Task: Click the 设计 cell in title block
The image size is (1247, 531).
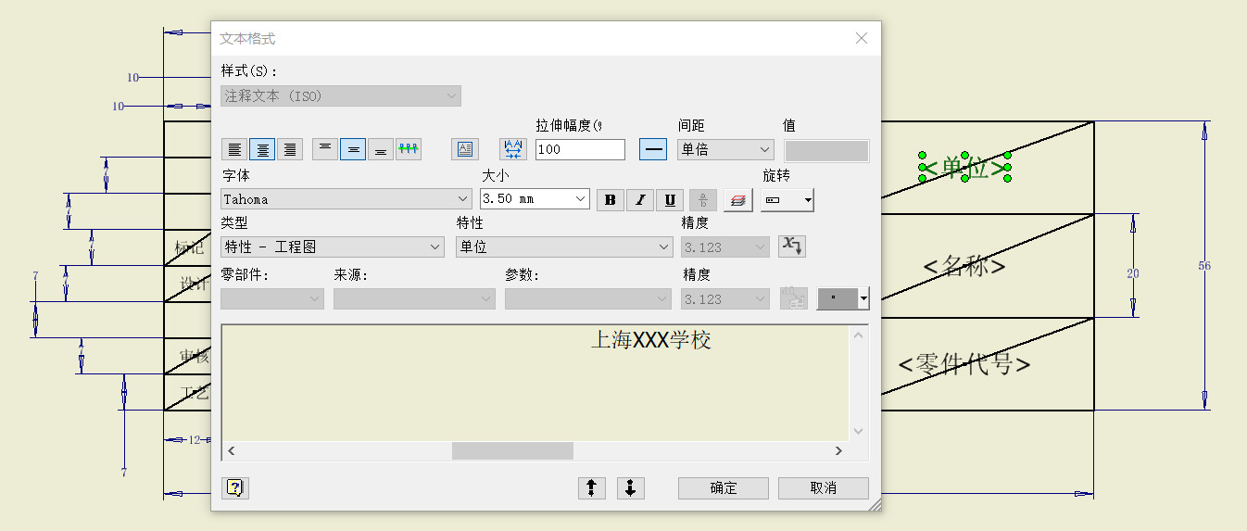Action: point(194,284)
